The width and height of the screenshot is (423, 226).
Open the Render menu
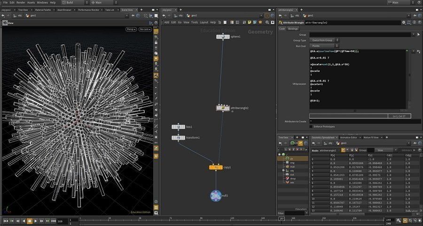(x=21, y=2)
